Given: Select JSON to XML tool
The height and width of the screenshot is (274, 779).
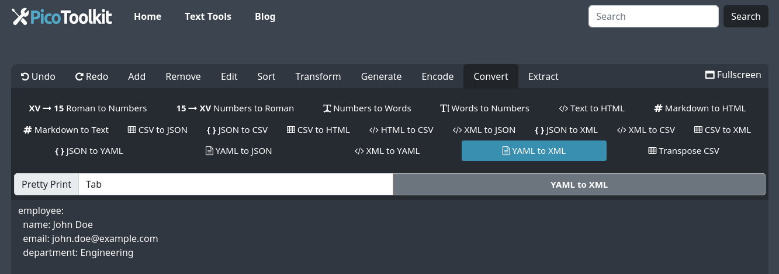Looking at the screenshot, I should click(x=566, y=130).
